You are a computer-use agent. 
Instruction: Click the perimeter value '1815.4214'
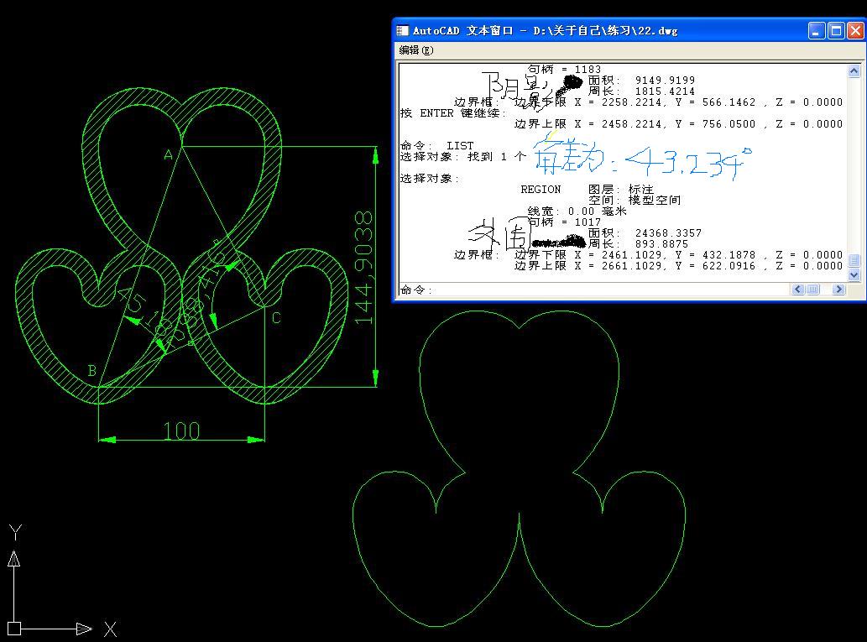tap(665, 91)
